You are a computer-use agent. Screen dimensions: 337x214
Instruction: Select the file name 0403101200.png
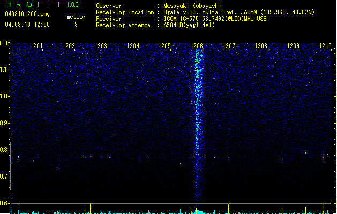[x=27, y=14]
